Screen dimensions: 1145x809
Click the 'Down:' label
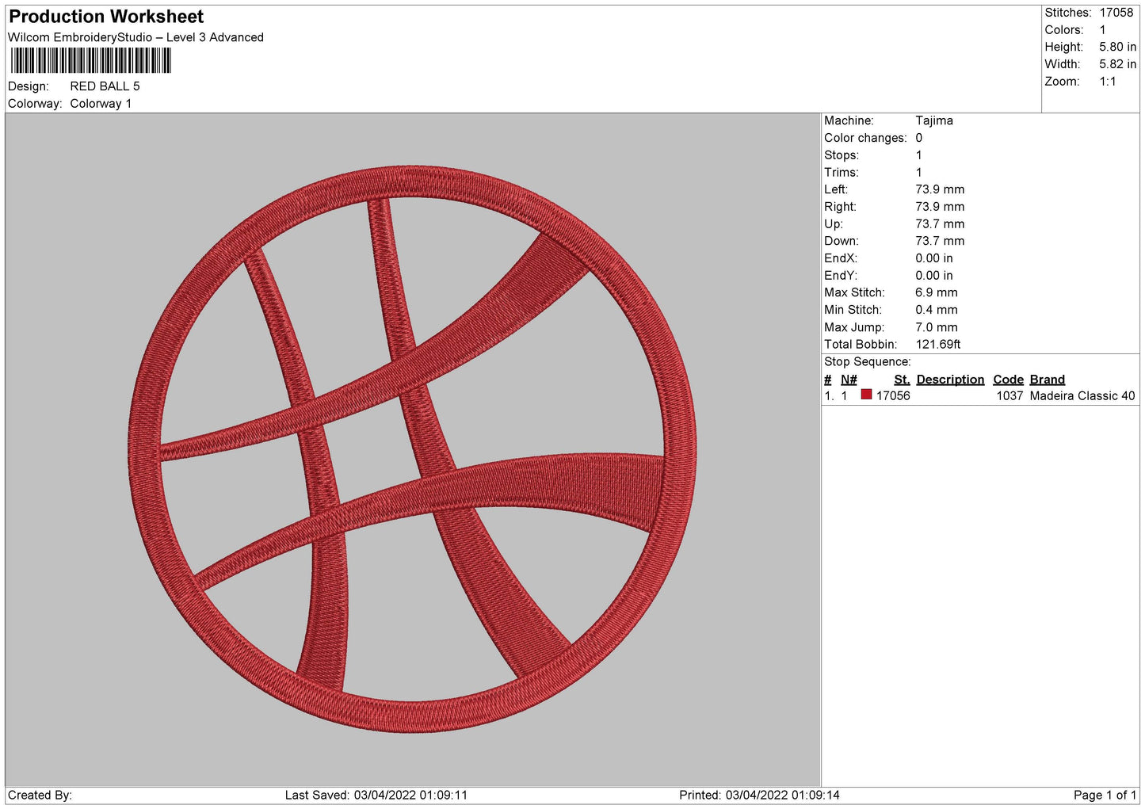(842, 242)
